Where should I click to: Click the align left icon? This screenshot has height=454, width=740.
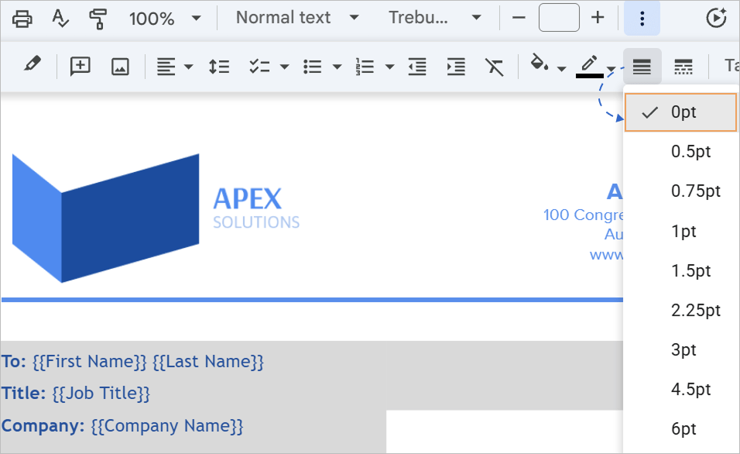[x=166, y=67]
